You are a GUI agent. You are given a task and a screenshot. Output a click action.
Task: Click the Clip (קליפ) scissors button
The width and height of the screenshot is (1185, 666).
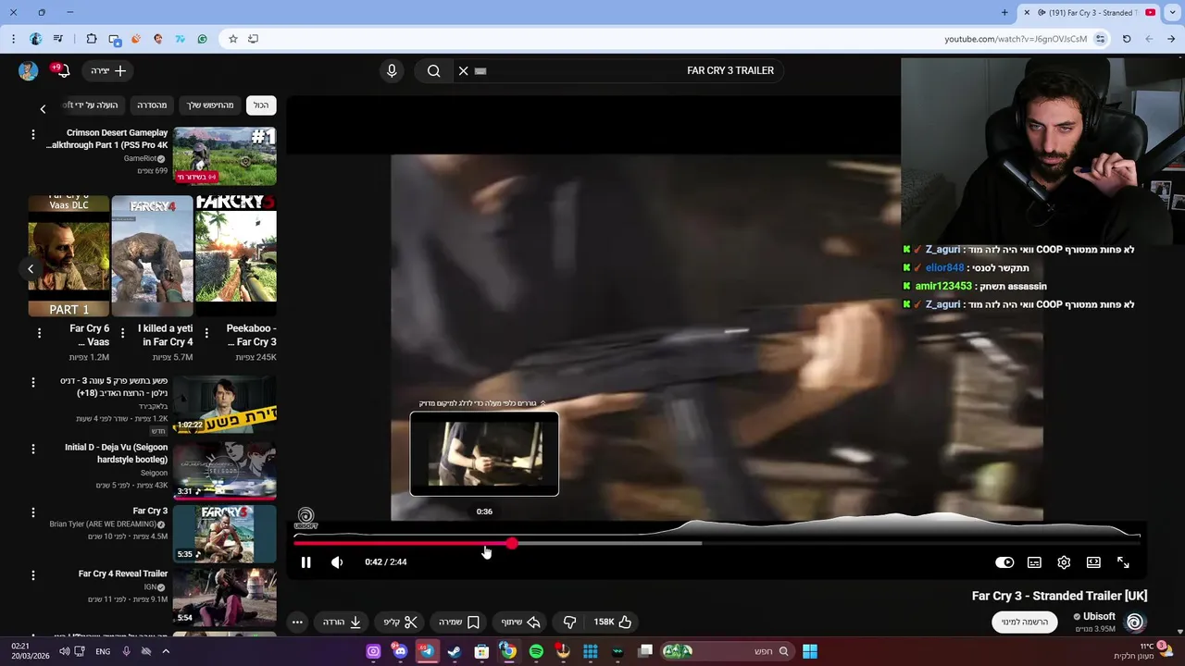401,623
